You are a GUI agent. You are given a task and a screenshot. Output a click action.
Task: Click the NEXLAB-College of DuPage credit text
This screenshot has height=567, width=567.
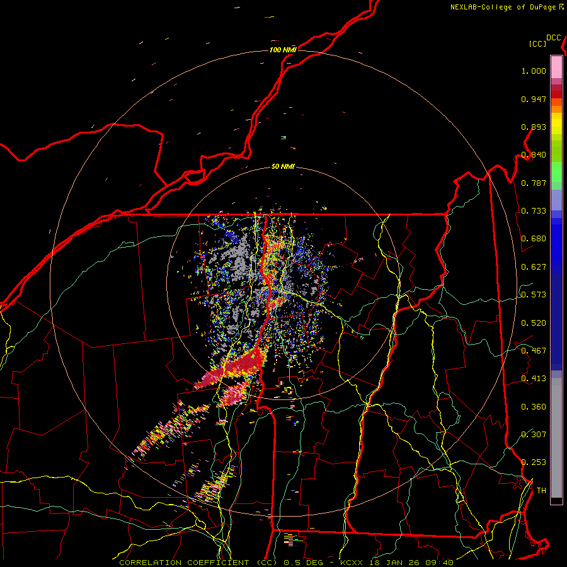tap(503, 7)
